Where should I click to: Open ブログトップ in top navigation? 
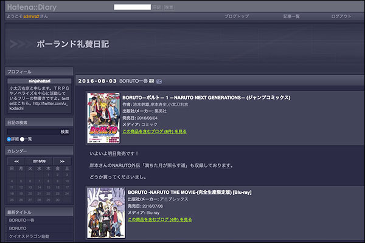236,16
